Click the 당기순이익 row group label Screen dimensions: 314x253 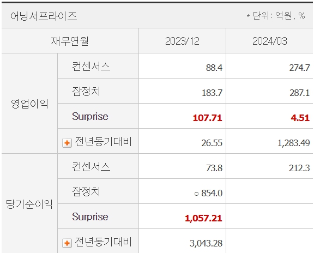point(29,204)
